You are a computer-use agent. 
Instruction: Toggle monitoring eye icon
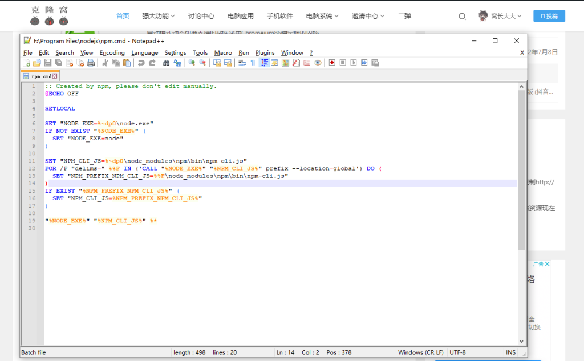pyautogui.click(x=318, y=63)
